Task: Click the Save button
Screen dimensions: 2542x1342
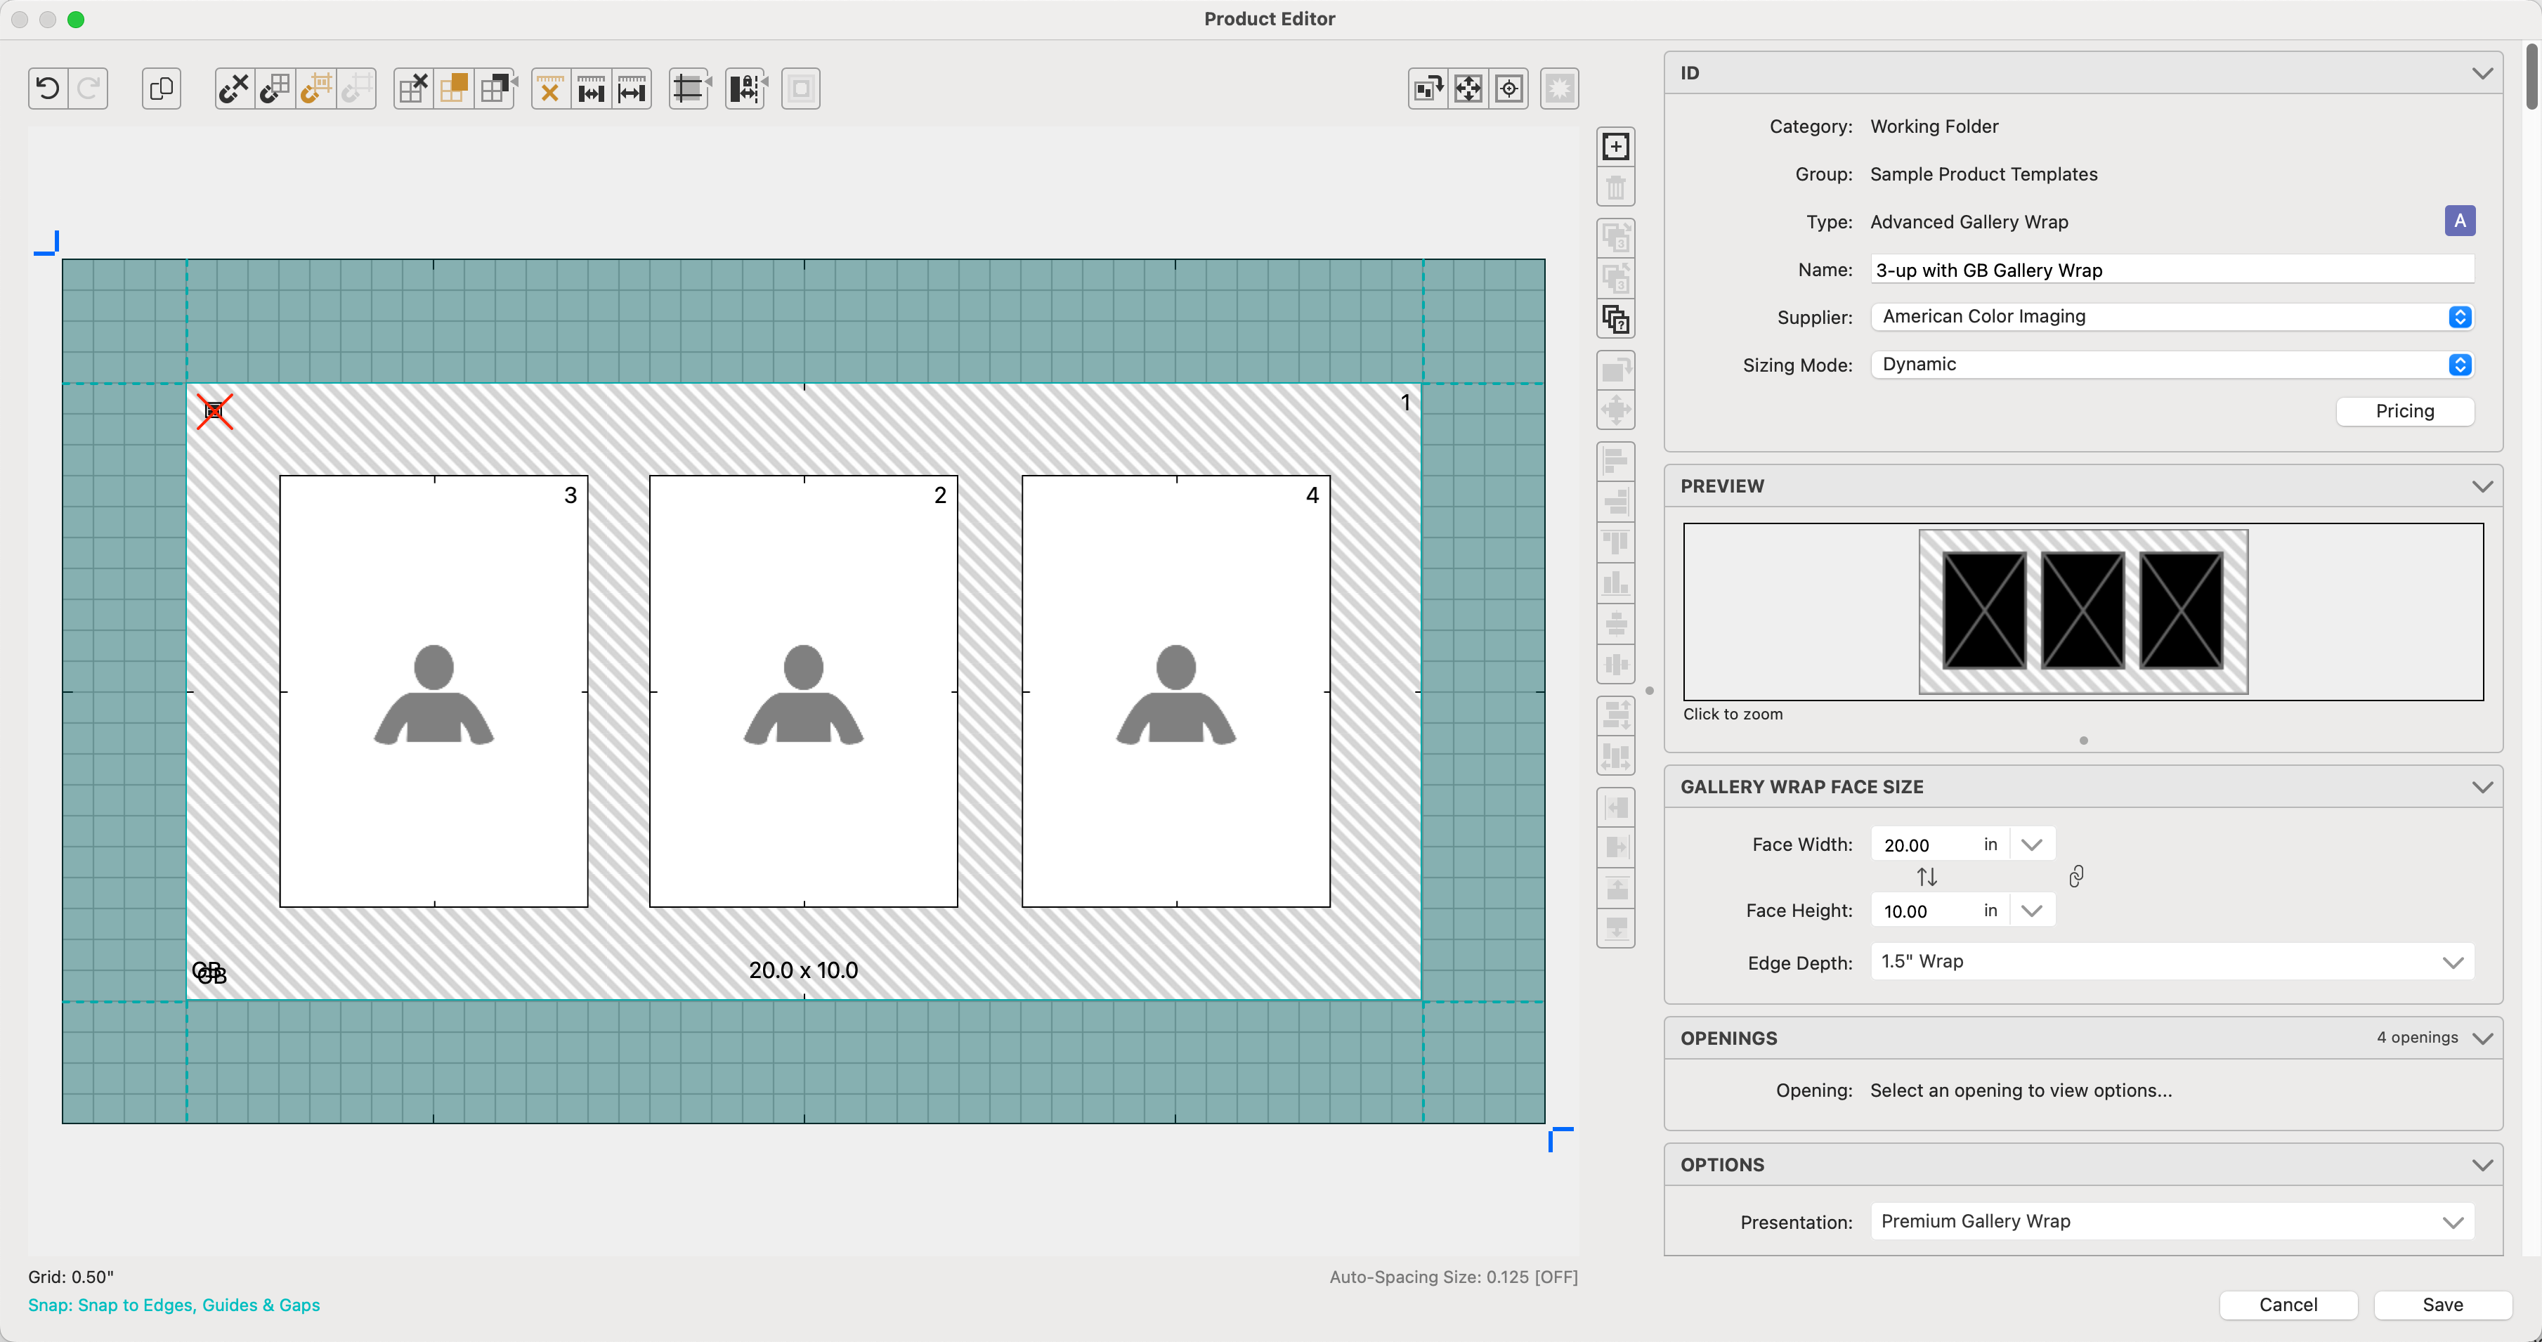Action: (2442, 1305)
